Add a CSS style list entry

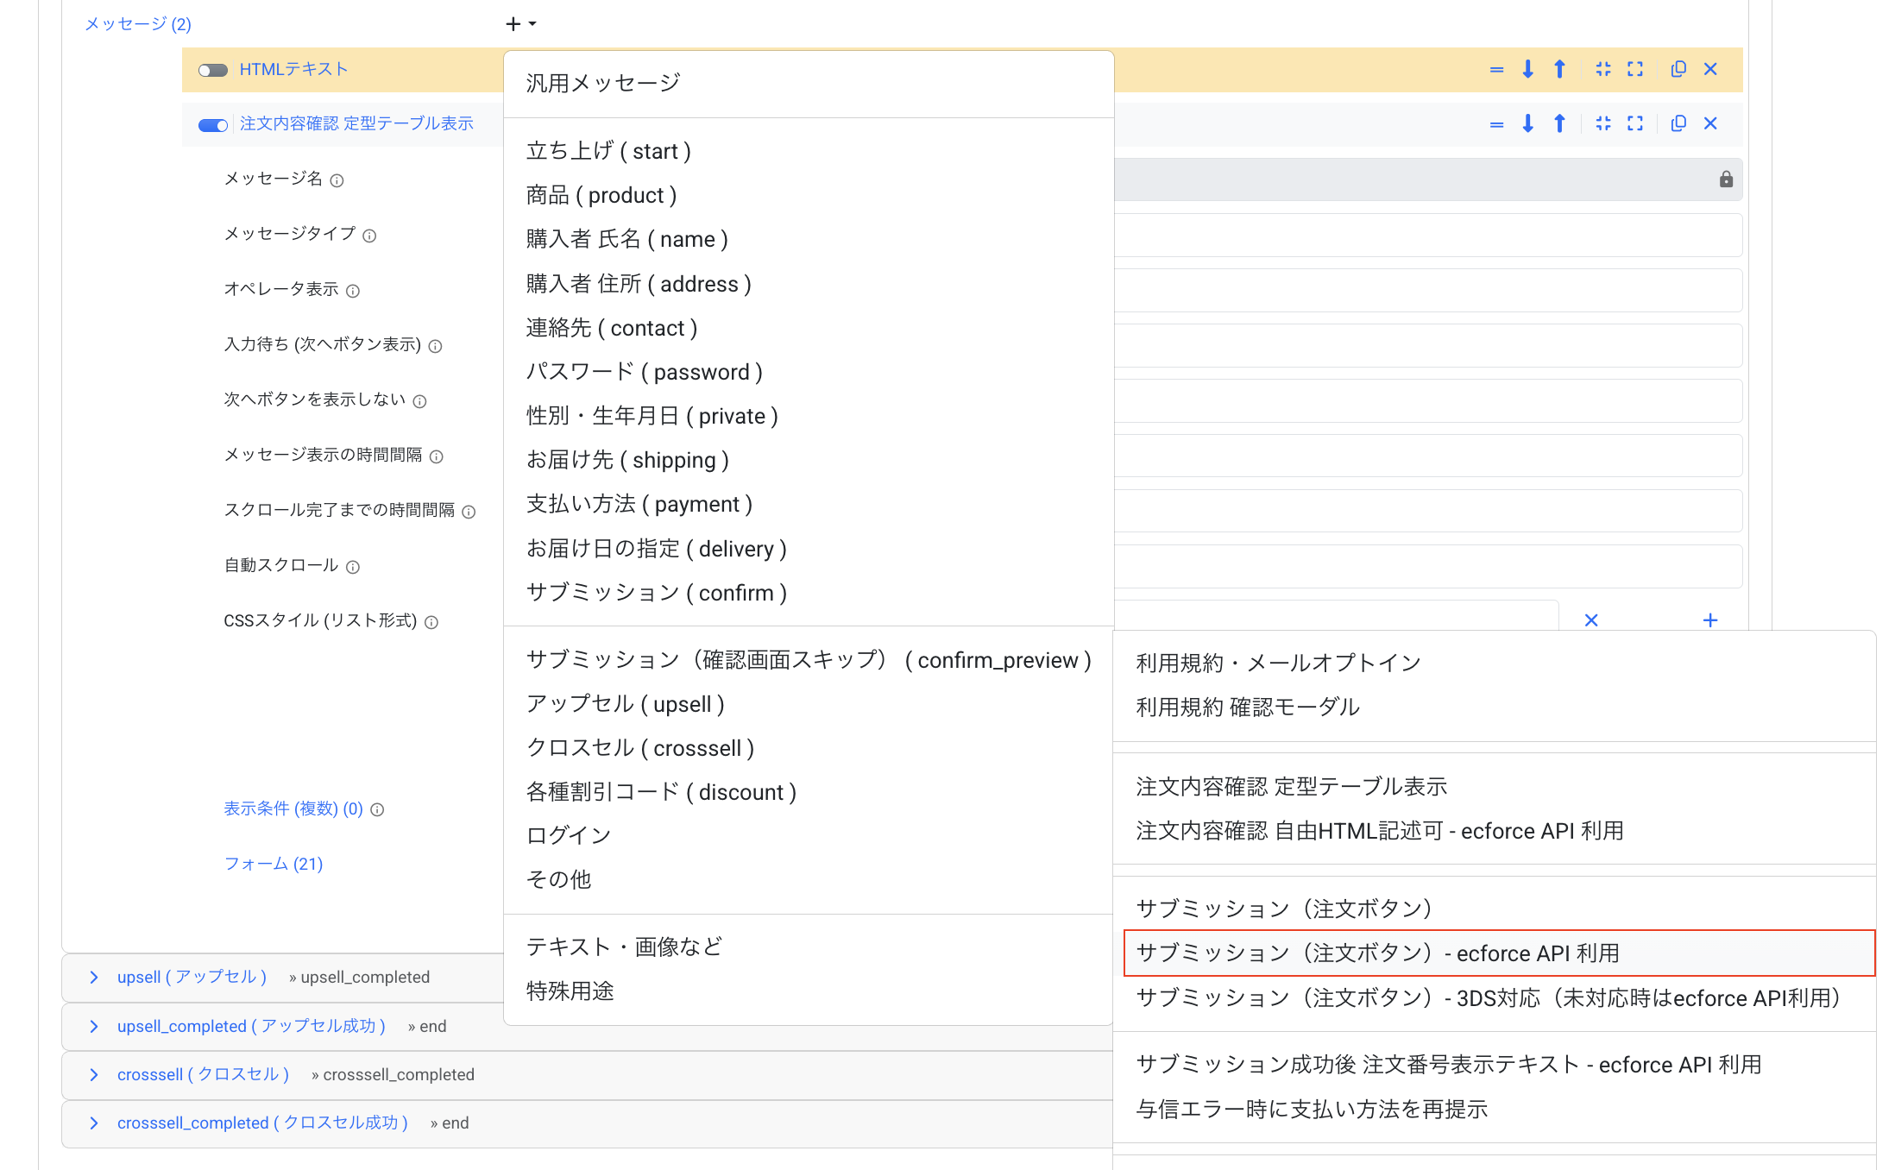[1710, 620]
